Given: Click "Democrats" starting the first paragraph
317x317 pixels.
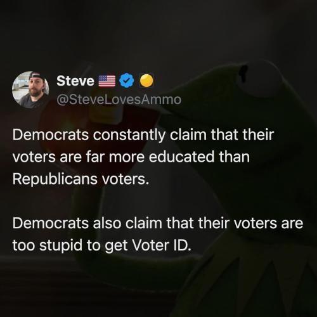Looking at the screenshot, I should click(x=51, y=135).
